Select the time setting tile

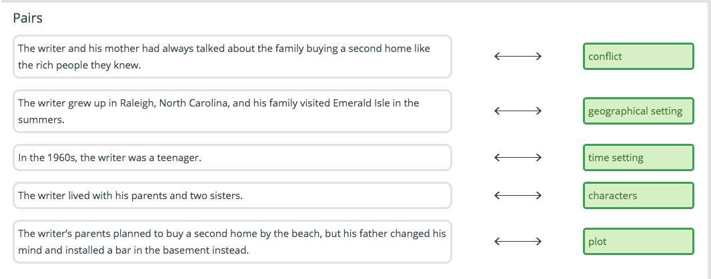[638, 158]
